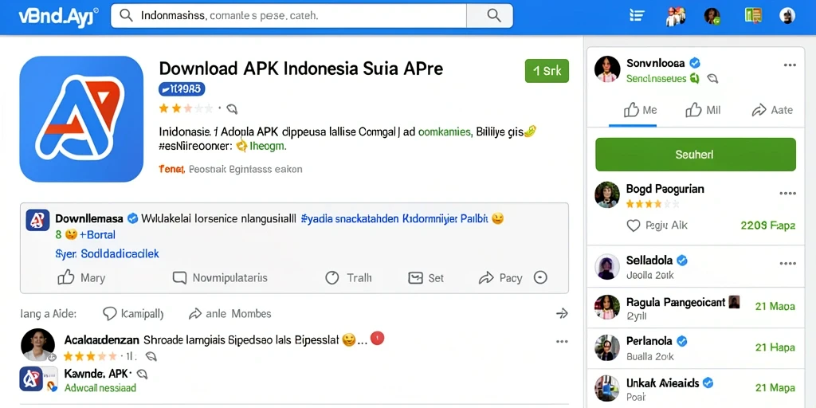Image resolution: width=816 pixels, height=408 pixels.
Task: Click comment bubble beside app star rating
Action: (x=232, y=108)
